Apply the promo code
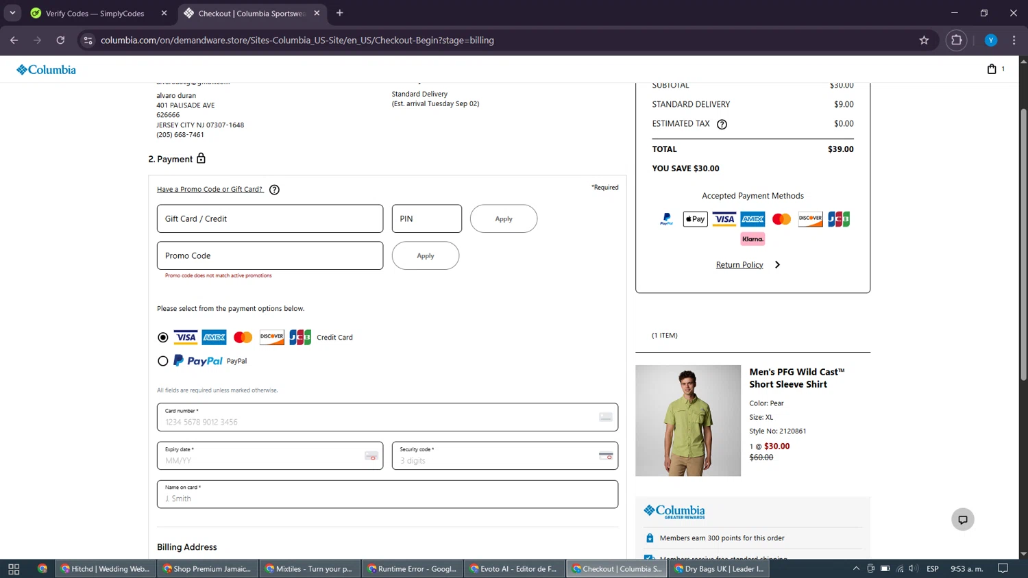Viewport: 1028px width, 578px height. [x=426, y=255]
